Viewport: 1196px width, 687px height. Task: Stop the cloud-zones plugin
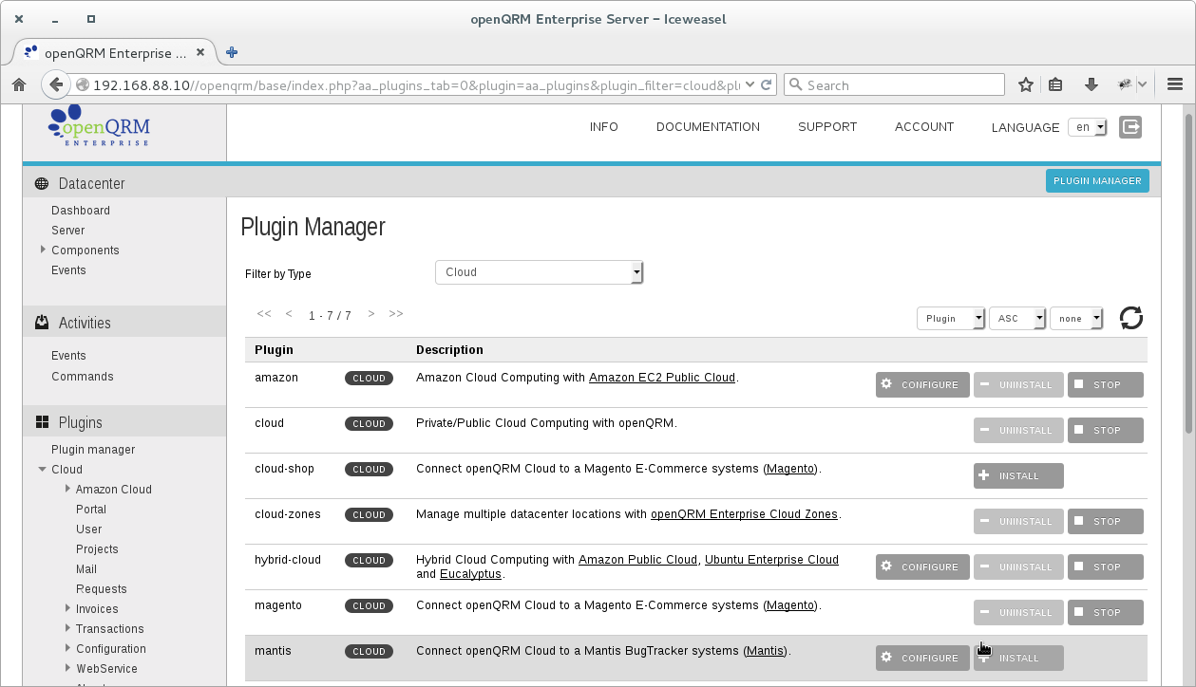click(1106, 521)
